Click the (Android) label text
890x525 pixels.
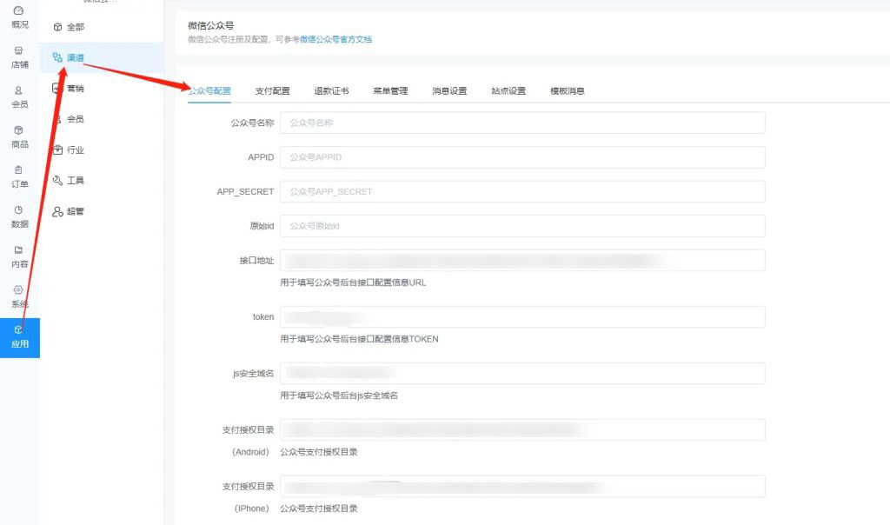click(250, 452)
